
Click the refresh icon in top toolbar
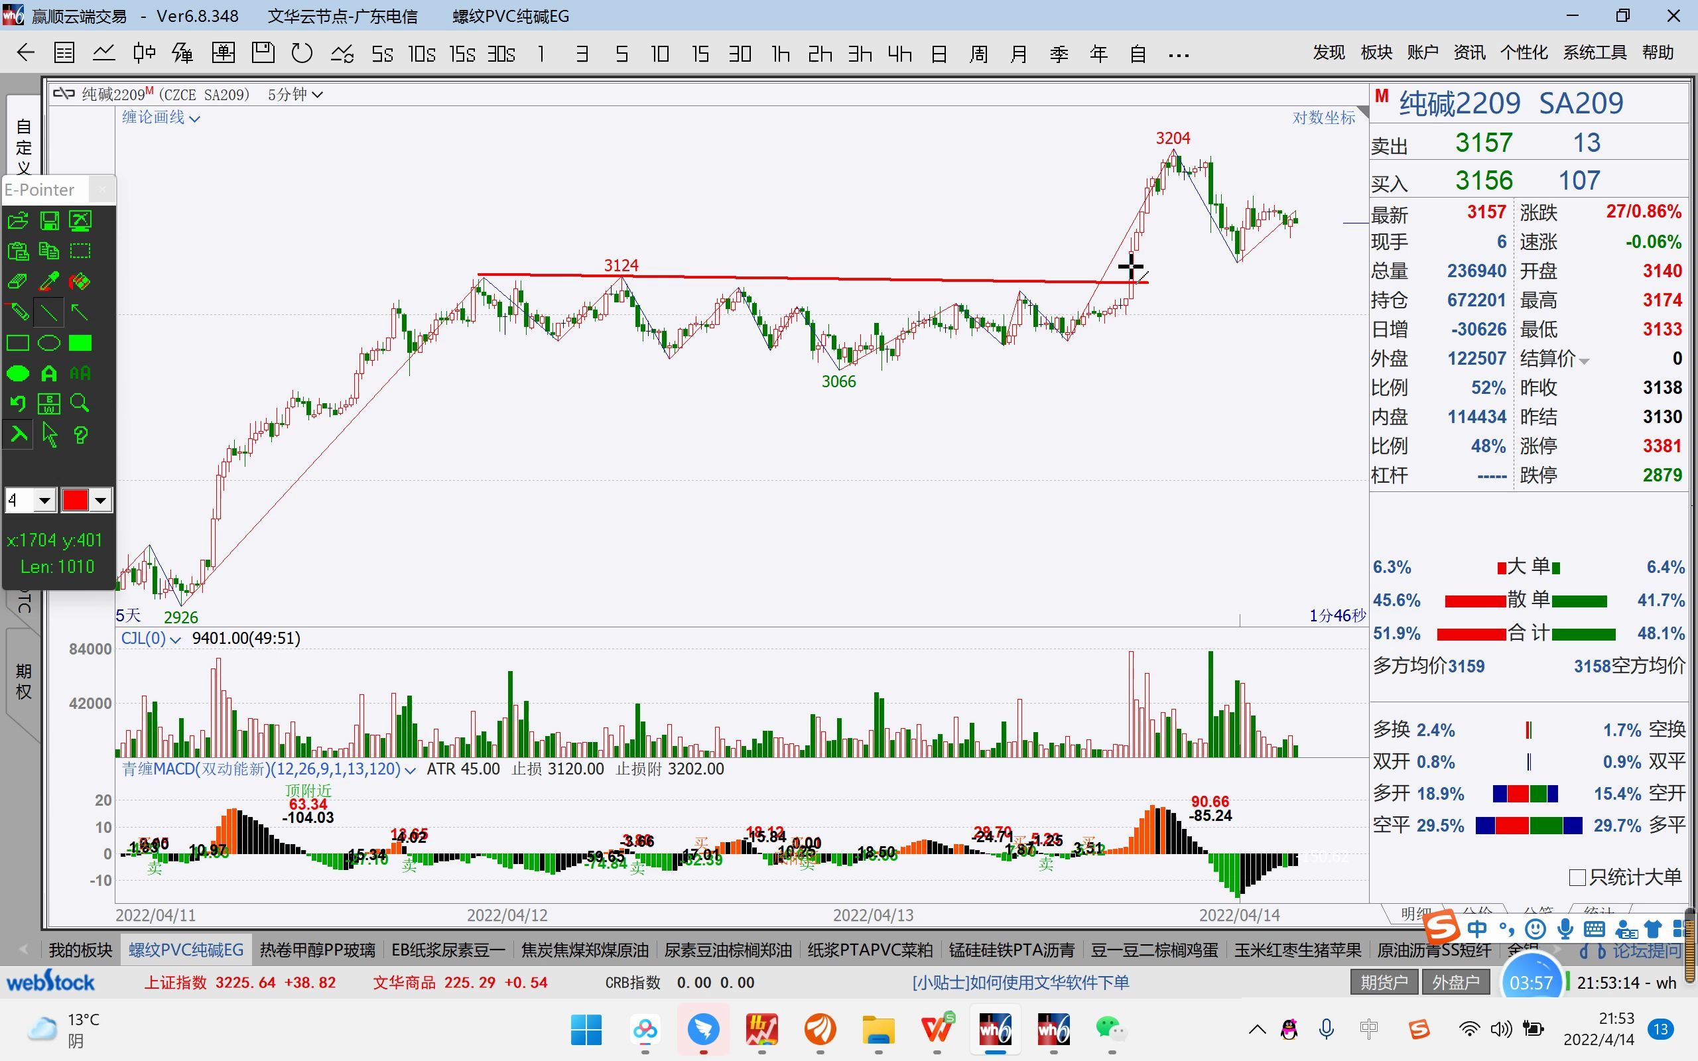tap(302, 53)
